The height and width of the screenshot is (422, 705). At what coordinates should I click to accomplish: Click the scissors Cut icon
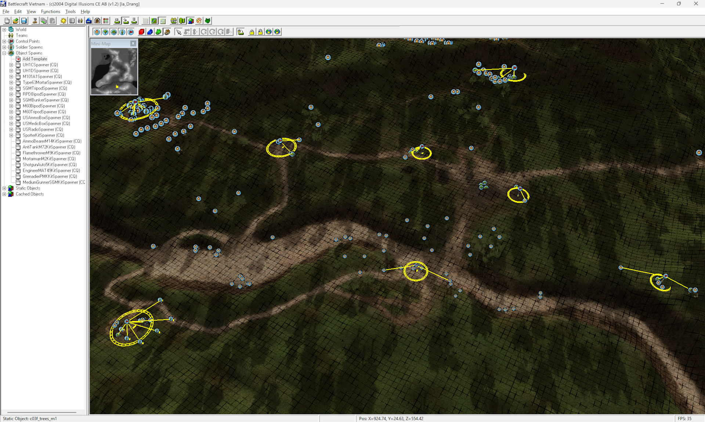[35, 21]
